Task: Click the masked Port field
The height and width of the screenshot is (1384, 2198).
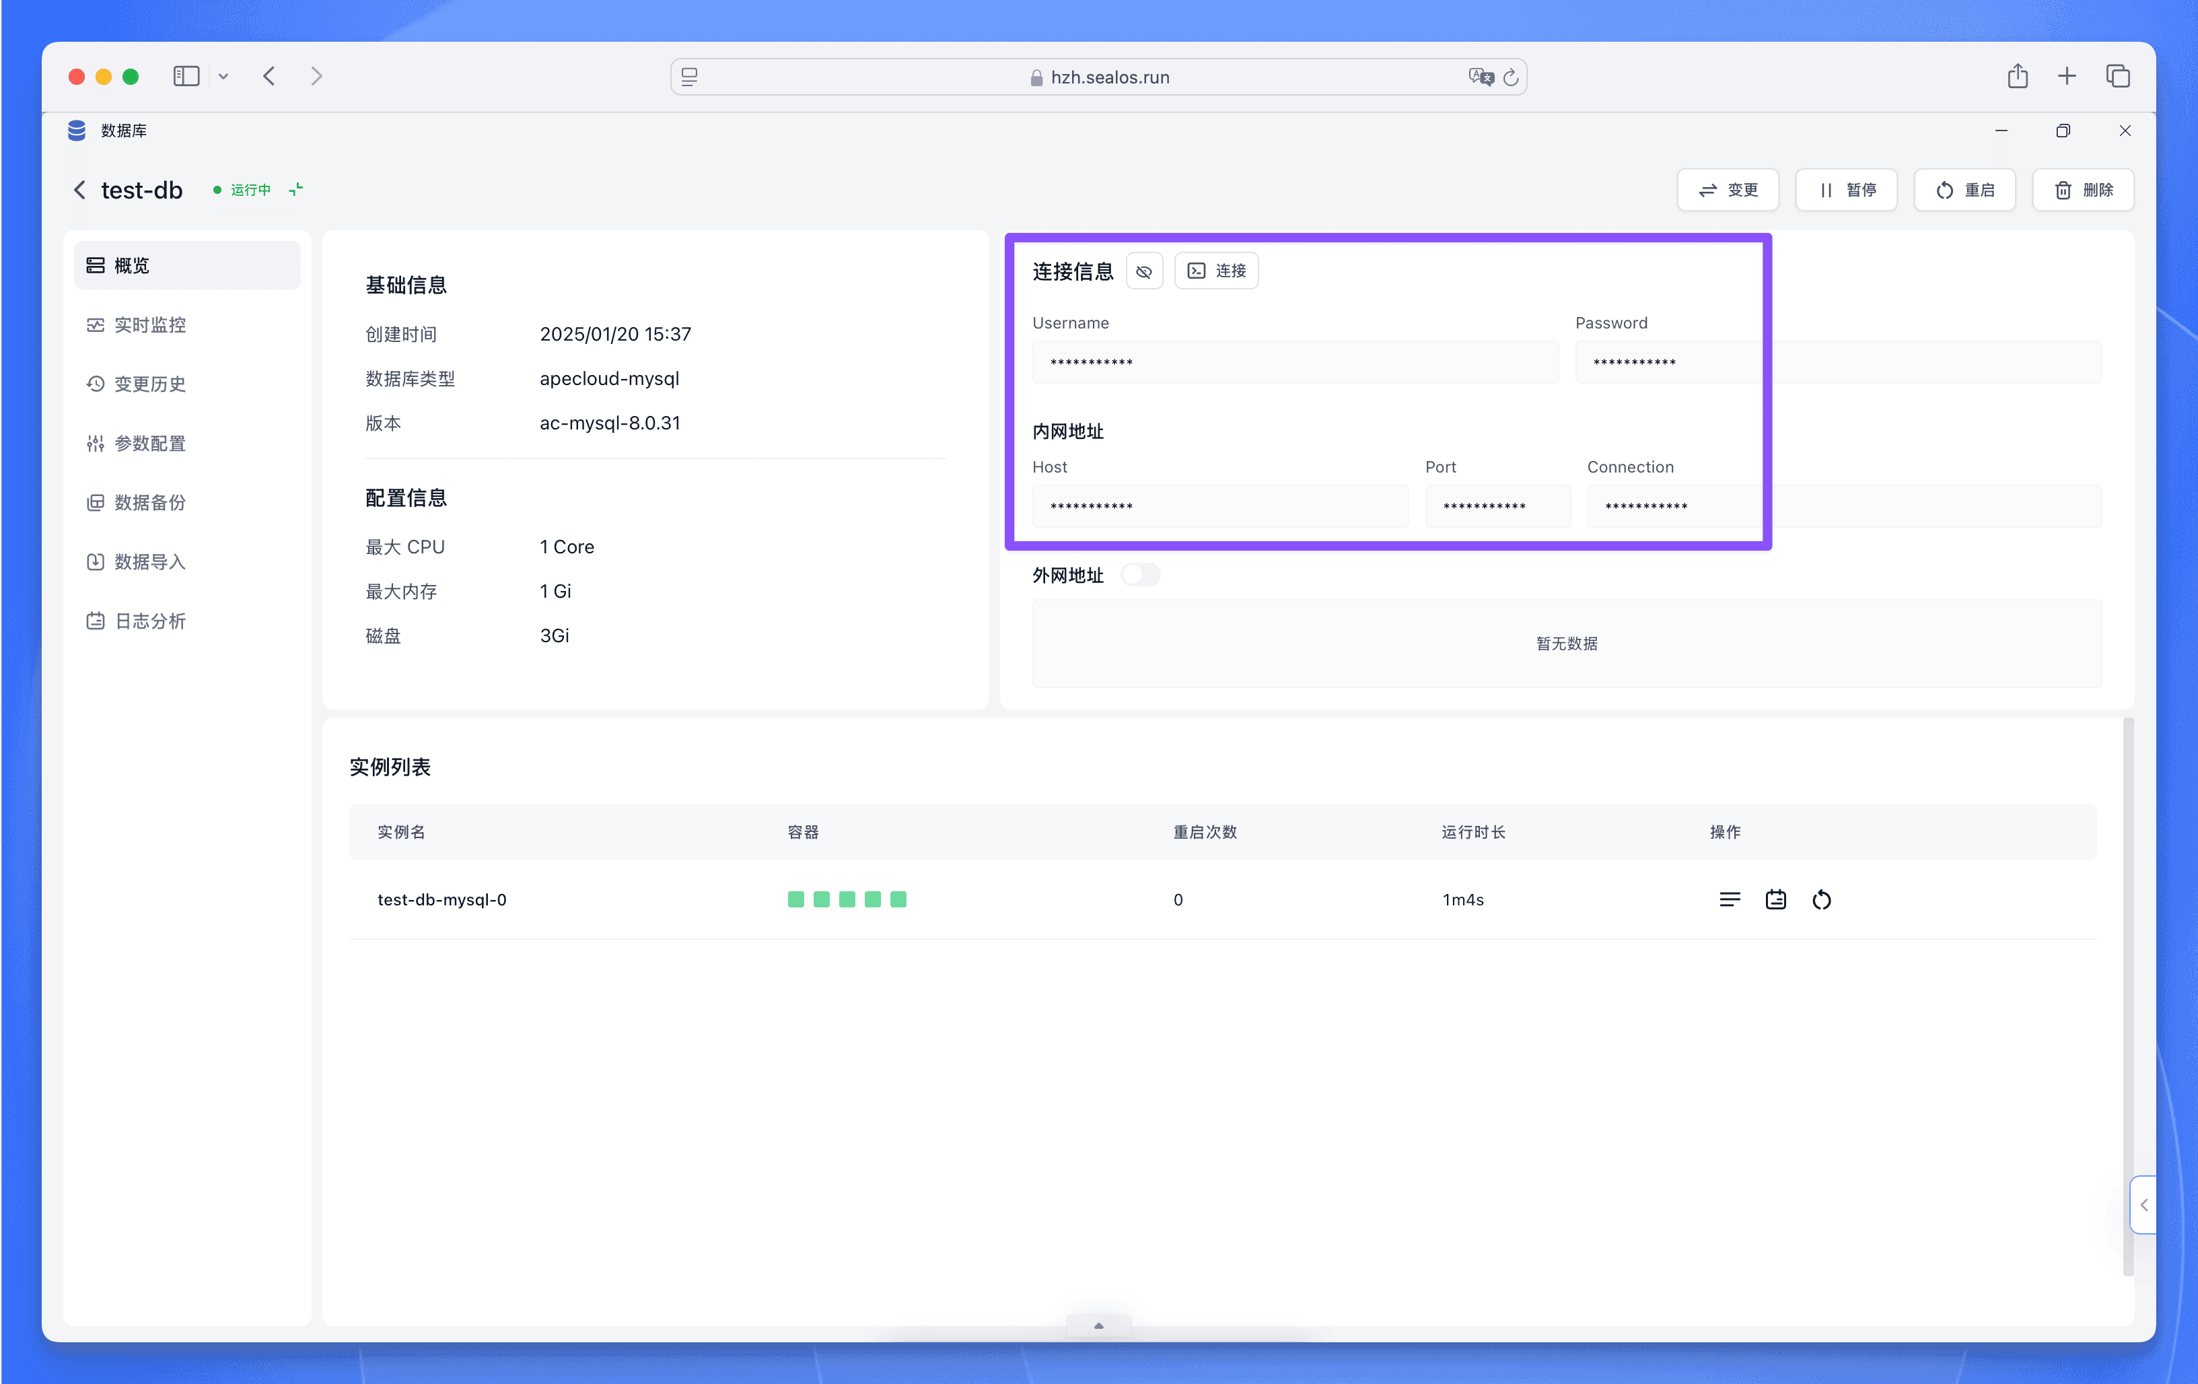Action: tap(1498, 506)
